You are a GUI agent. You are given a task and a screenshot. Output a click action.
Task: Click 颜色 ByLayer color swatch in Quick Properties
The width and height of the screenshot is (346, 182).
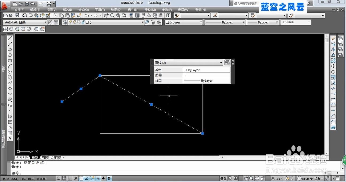tap(185, 70)
